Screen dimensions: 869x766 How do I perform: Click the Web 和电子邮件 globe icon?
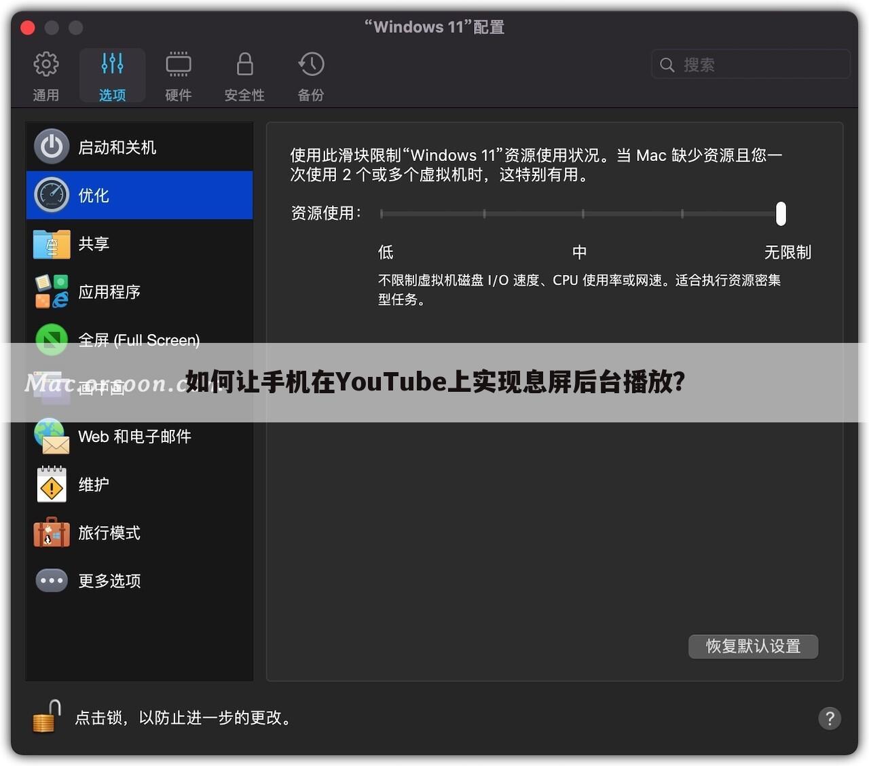coord(52,436)
